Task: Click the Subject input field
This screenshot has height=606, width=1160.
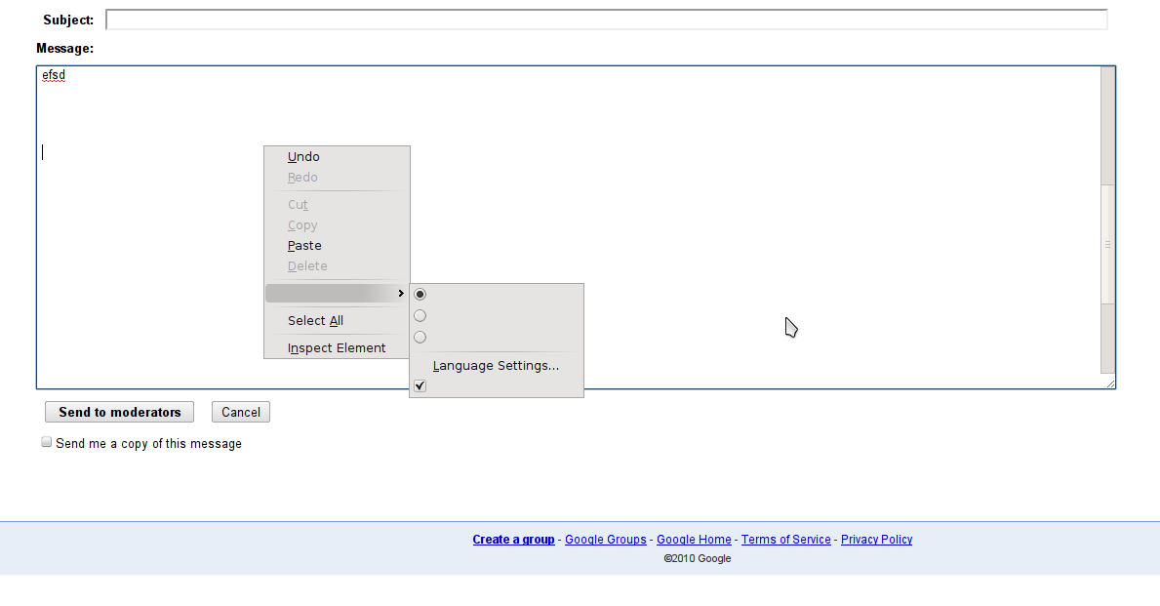Action: pyautogui.click(x=606, y=20)
